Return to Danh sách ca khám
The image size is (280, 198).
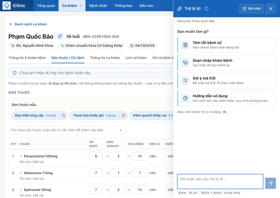pos(28,24)
